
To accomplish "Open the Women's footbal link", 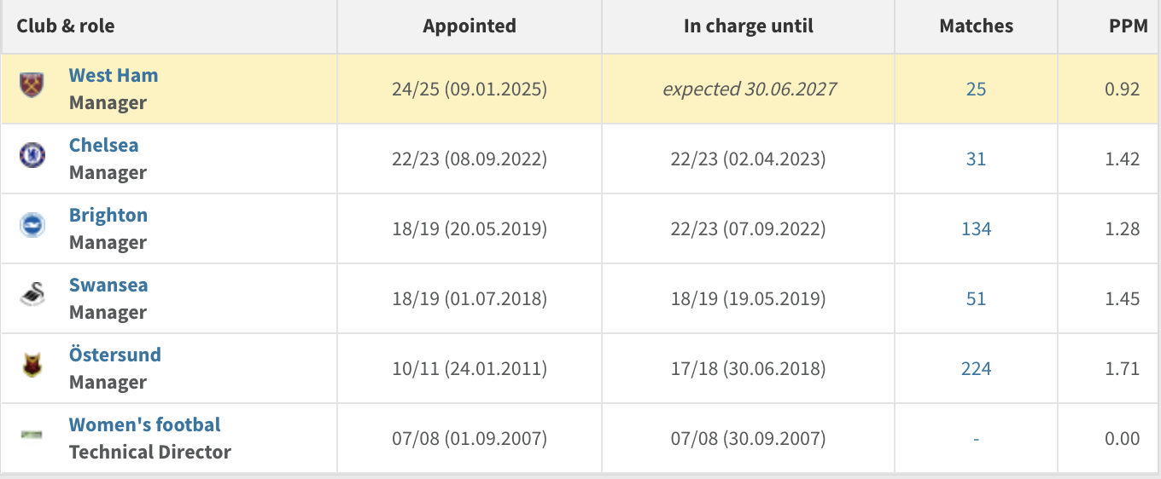I will coord(144,424).
